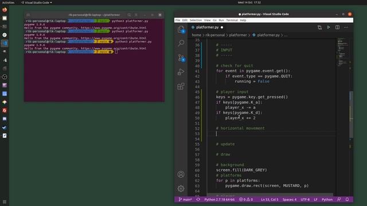Expand the platformer folder breadcrumb

click(x=238, y=35)
